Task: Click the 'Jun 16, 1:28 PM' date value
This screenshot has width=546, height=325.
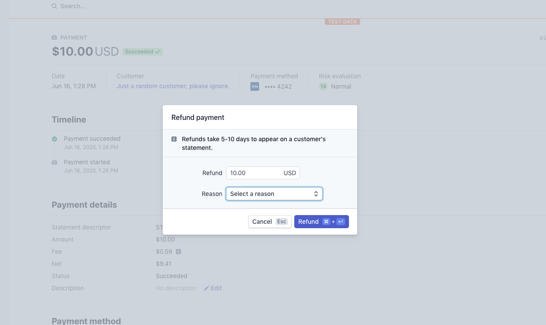Action: point(74,86)
